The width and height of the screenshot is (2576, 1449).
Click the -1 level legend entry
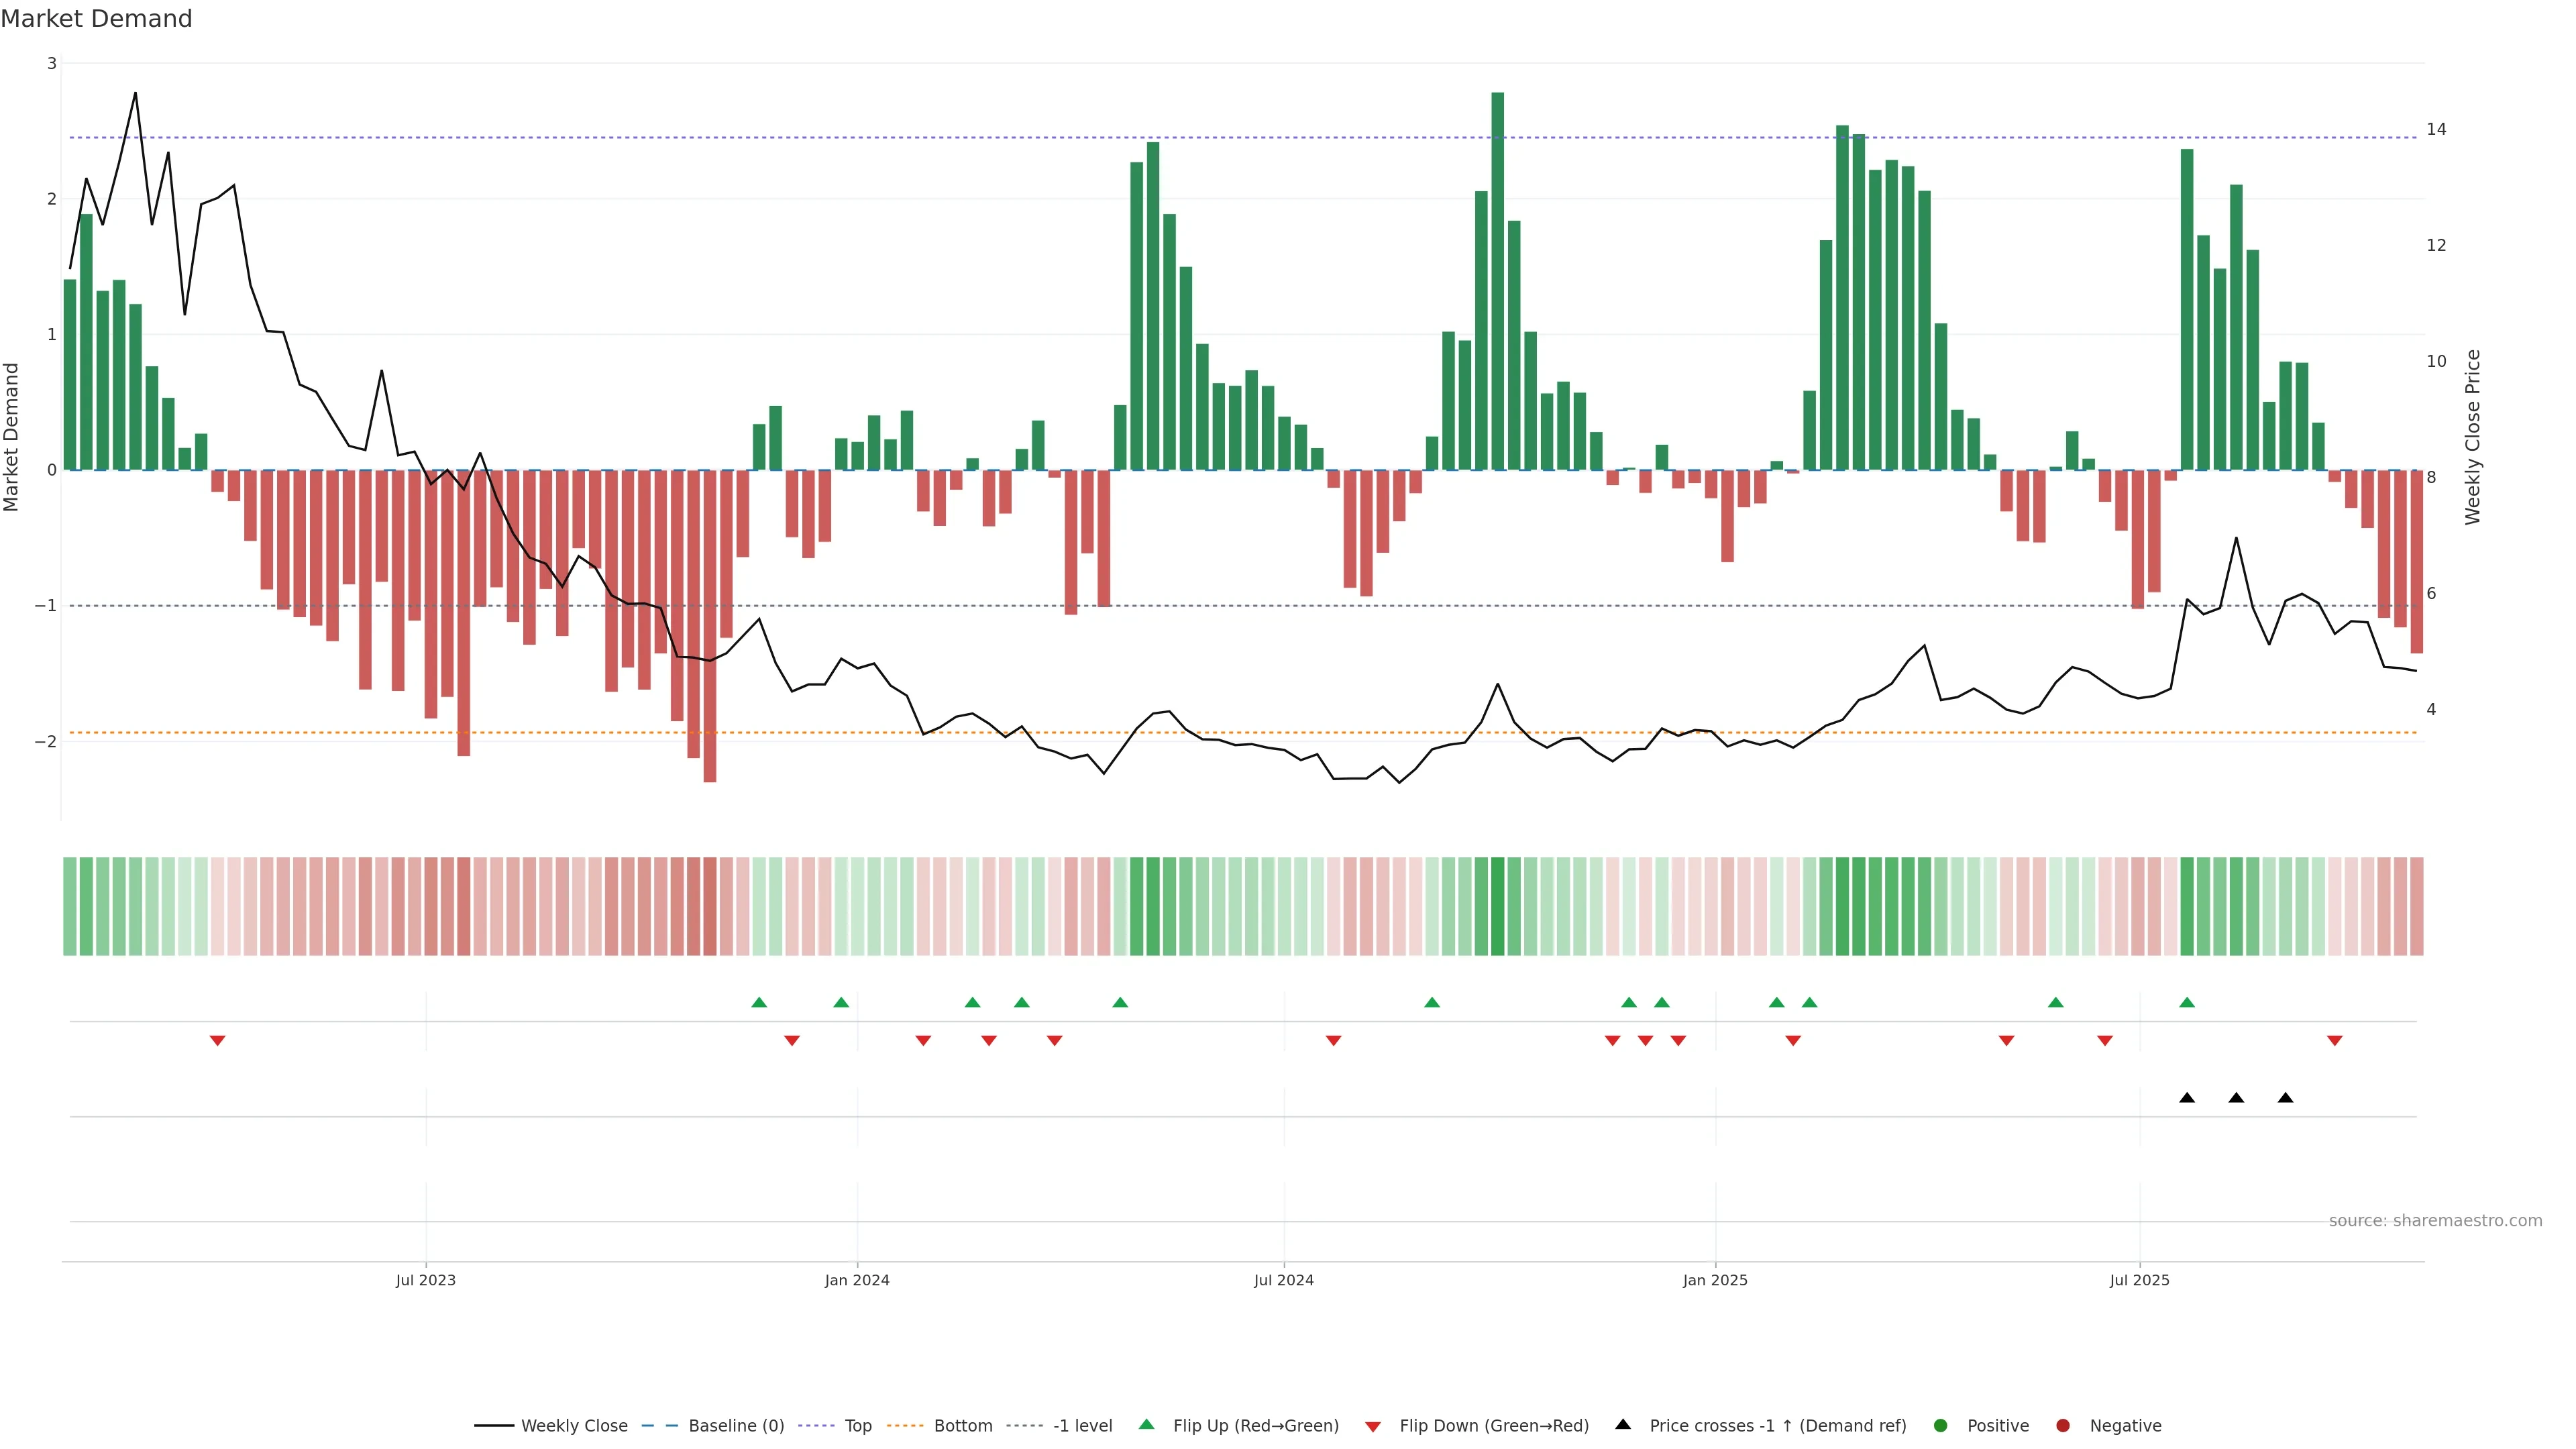(1082, 1425)
